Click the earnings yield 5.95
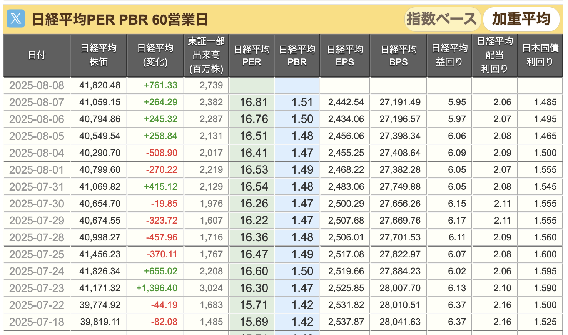Image resolution: width=568 pixels, height=335 pixels. point(457,102)
